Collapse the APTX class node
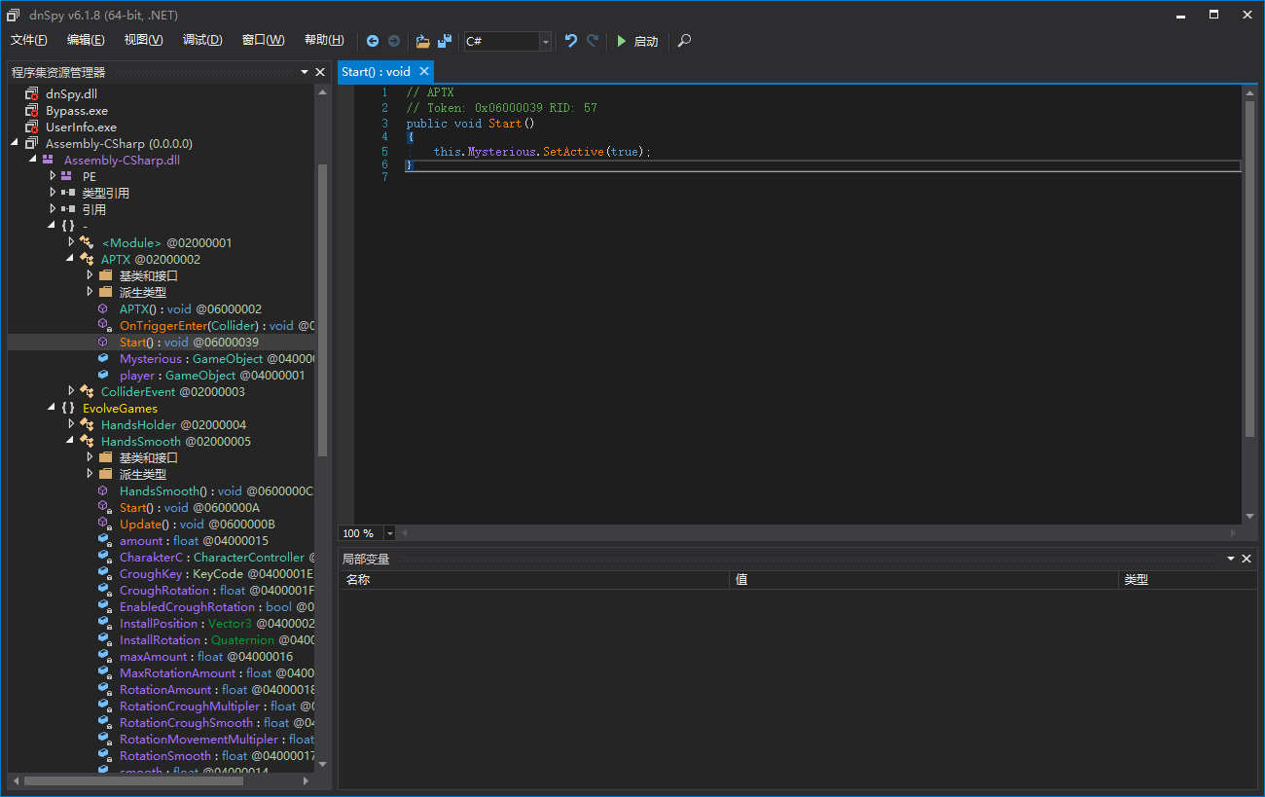Viewport: 1265px width, 797px height. click(x=70, y=259)
